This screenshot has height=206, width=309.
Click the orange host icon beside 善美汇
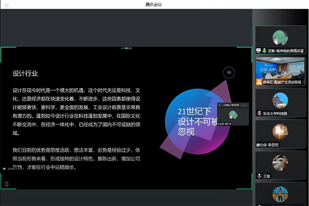tap(259, 82)
